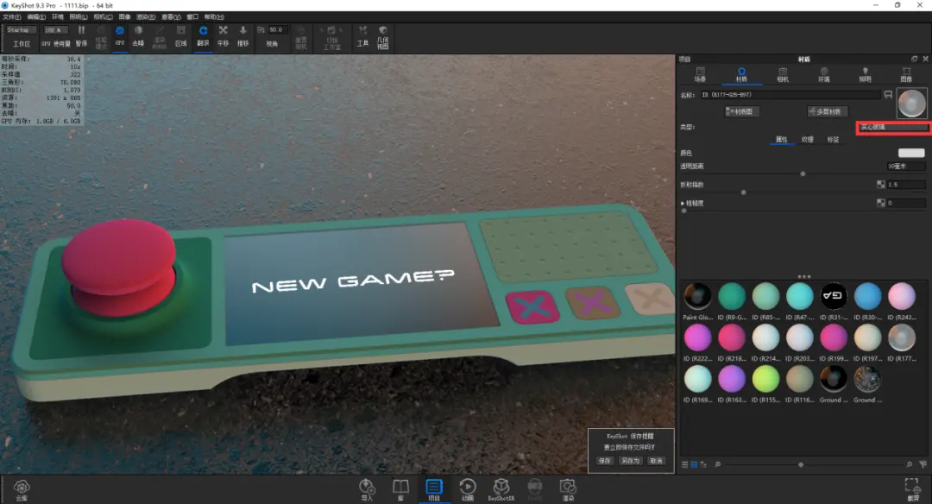Select the ID (R177...) glass material
This screenshot has height=504, width=932.
click(902, 337)
